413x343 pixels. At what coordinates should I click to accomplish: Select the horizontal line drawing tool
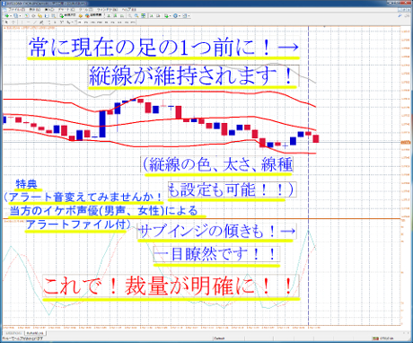pyautogui.click(x=28, y=22)
